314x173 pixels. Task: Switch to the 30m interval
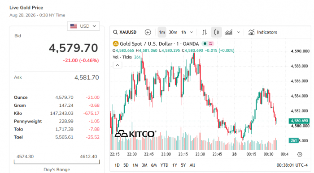click(173, 32)
